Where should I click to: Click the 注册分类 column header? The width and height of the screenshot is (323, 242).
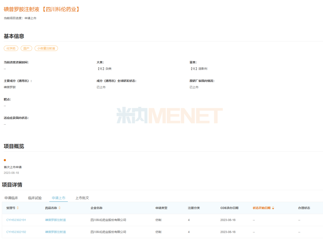coord(194,208)
